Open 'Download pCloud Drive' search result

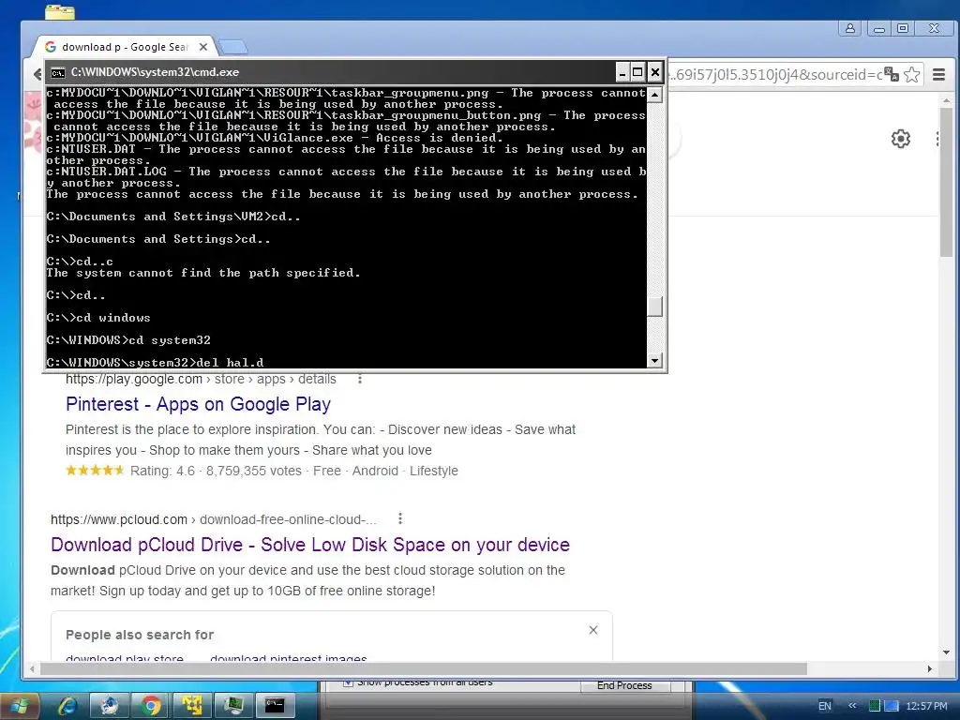click(310, 545)
